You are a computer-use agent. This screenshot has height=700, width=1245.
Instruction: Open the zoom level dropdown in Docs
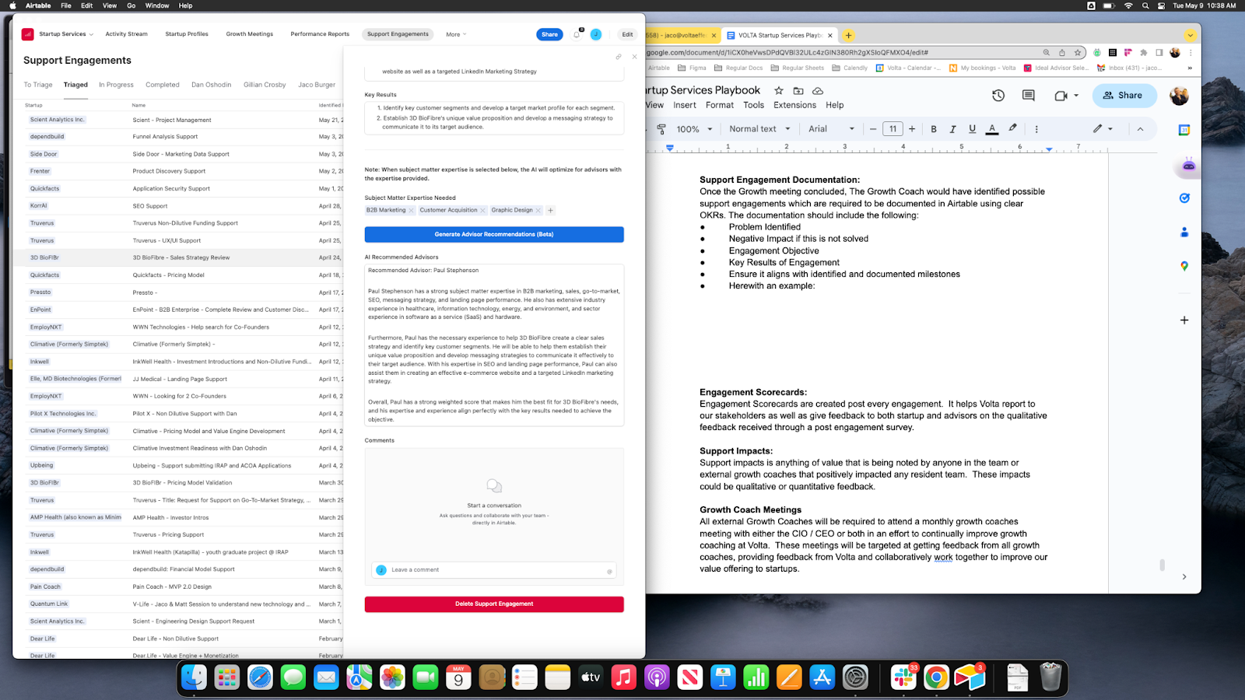click(695, 129)
